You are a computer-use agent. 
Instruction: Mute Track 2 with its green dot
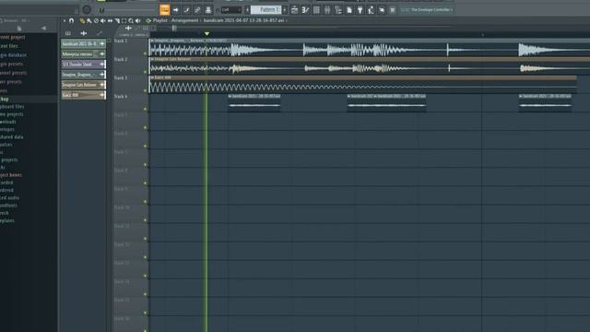[146, 72]
